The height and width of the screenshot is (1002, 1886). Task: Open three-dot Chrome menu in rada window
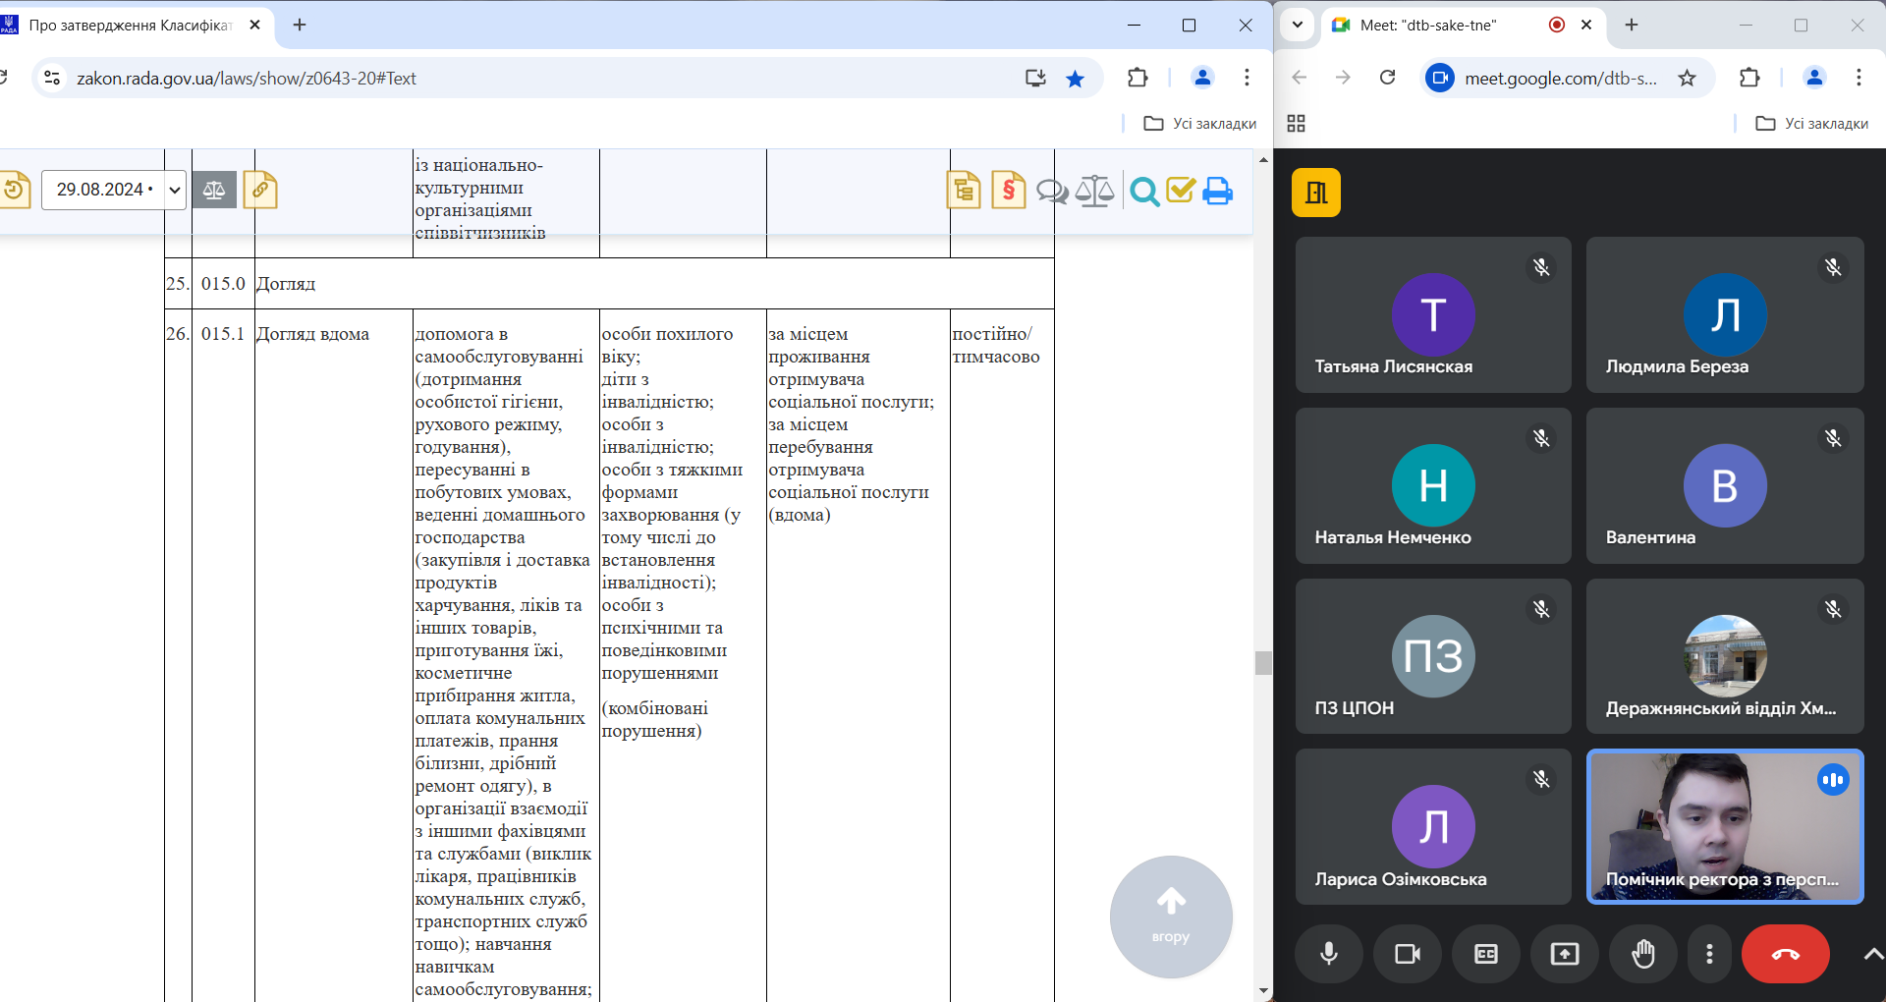click(x=1247, y=78)
